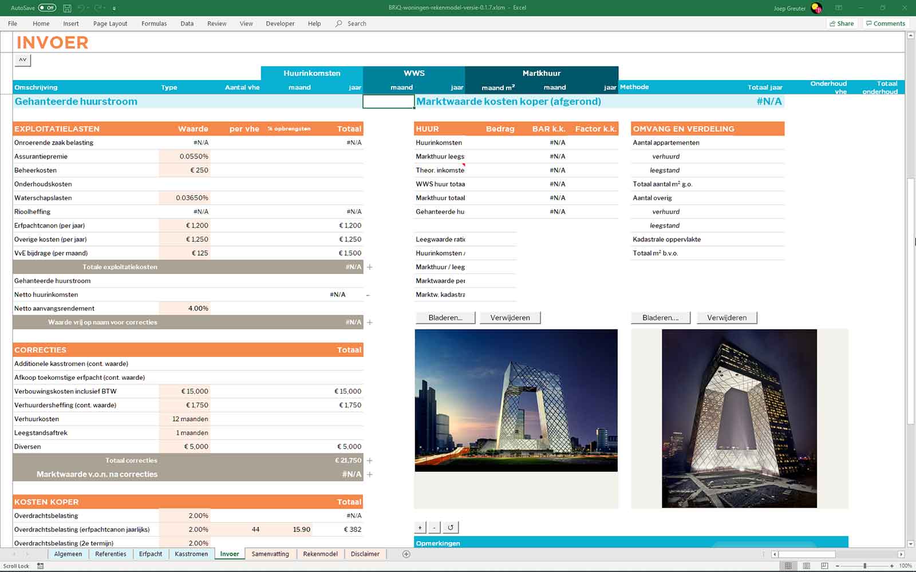
Task: Click the reset arrow button below images
Action: (x=451, y=527)
